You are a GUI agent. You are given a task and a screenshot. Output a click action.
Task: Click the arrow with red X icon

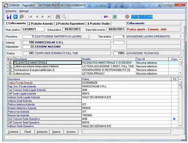click(x=106, y=17)
